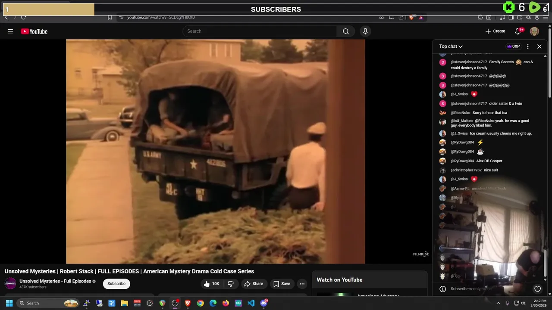Reload the page with the refresh icon
The height and width of the screenshot is (310, 552).
pos(23,18)
